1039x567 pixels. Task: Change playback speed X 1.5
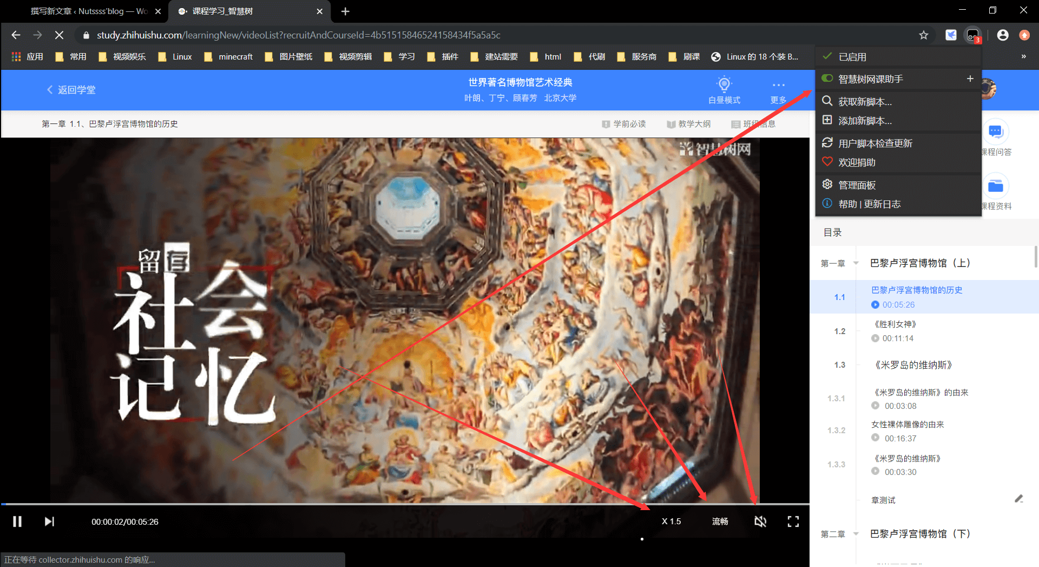click(x=671, y=522)
